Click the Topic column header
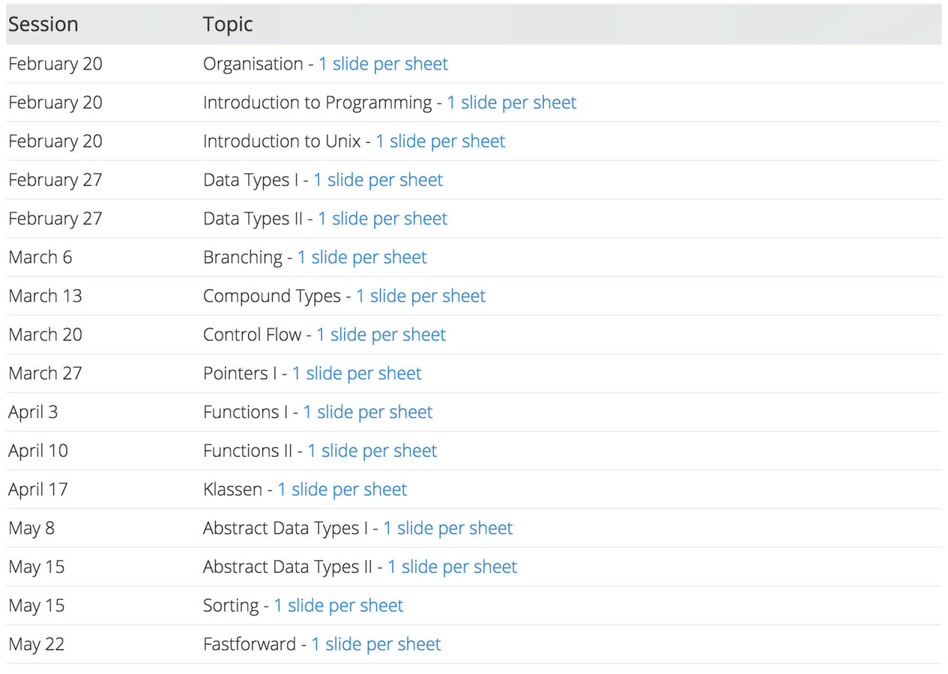 tap(228, 24)
